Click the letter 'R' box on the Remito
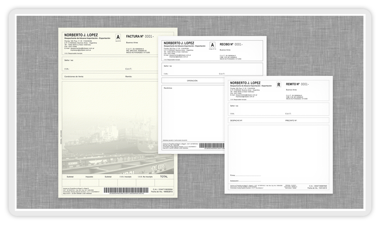 point(279,85)
